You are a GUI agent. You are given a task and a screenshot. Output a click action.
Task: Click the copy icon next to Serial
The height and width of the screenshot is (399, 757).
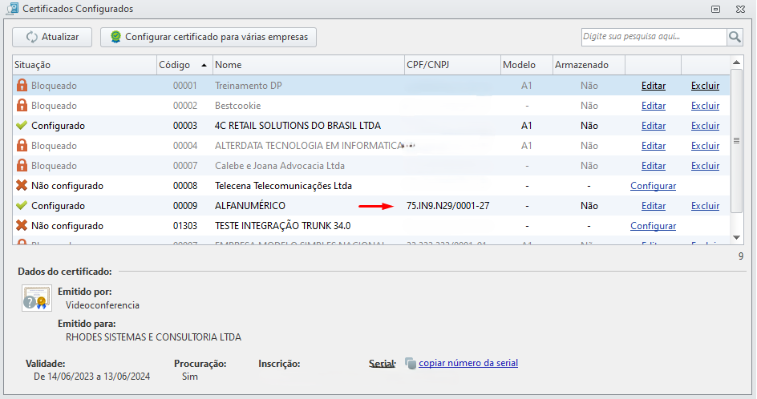click(411, 363)
